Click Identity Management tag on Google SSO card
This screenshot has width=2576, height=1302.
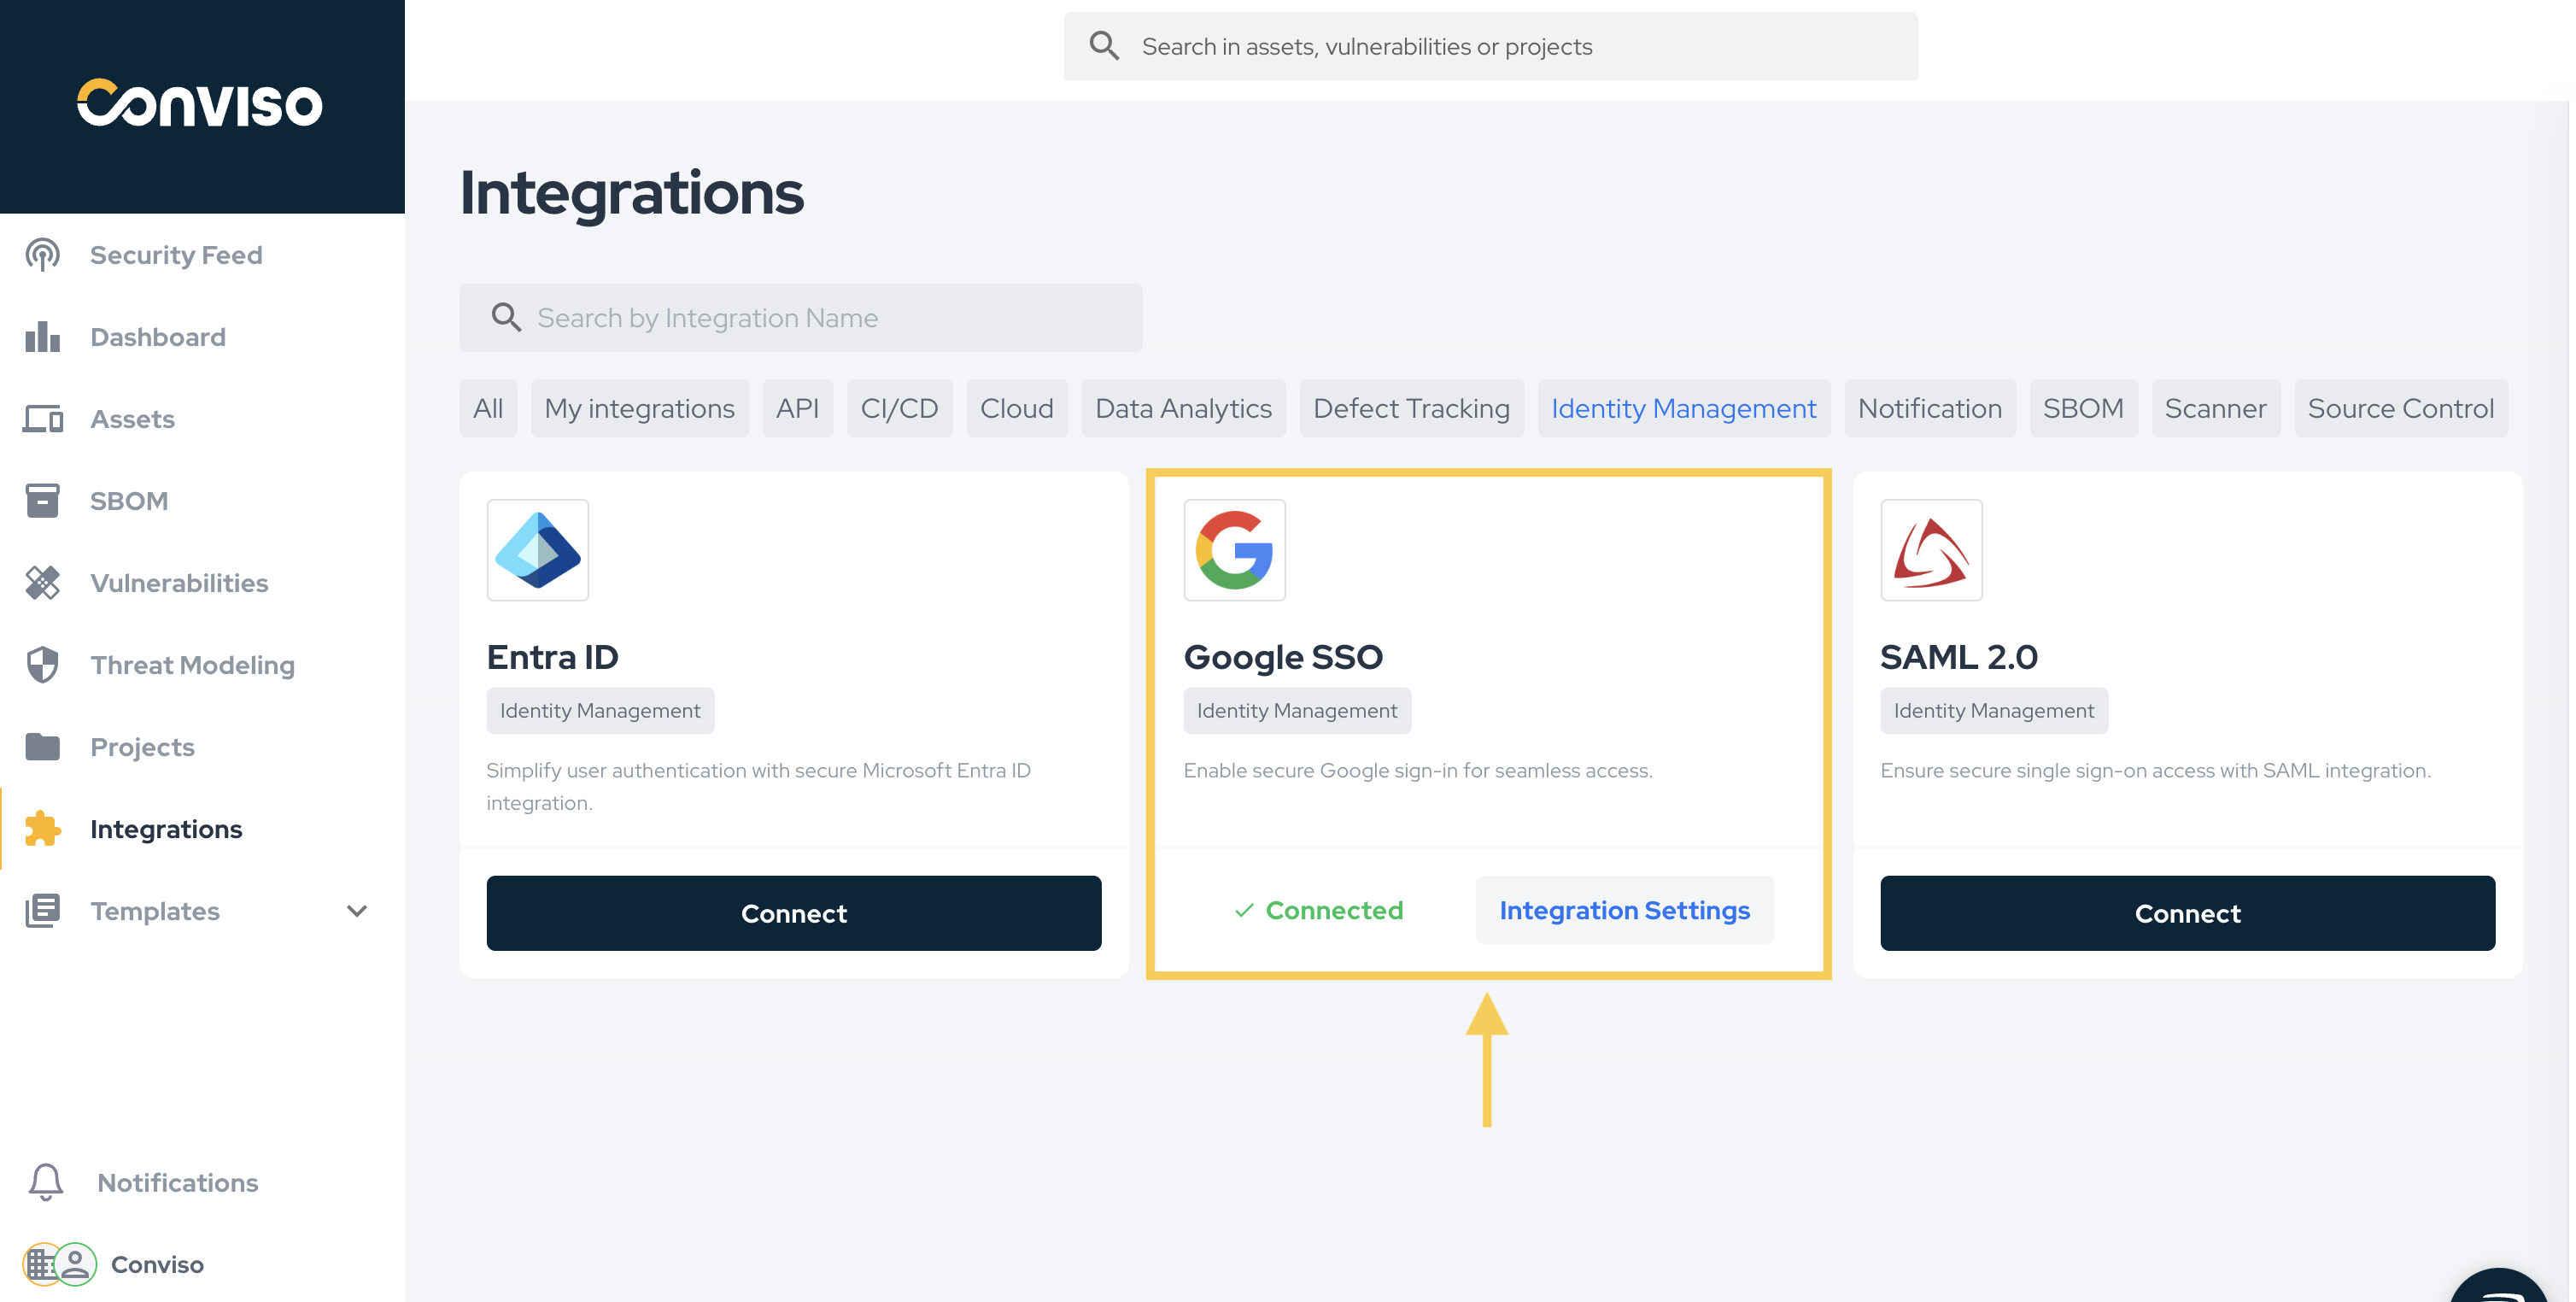1297,710
